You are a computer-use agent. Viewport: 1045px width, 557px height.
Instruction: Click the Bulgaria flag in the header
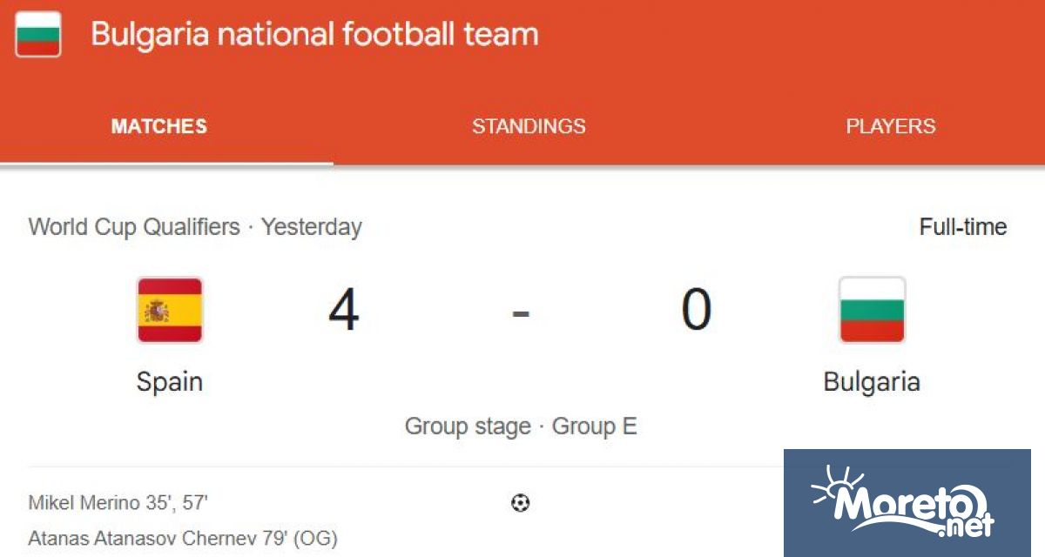coord(38,35)
